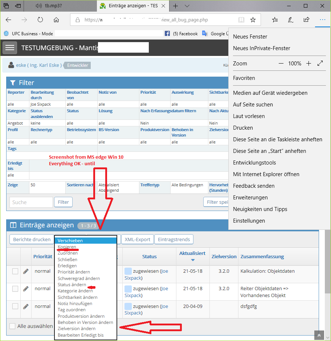Enable the Alle auswählen checkbox
Viewport: 331px width, 341px height.
click(12, 326)
